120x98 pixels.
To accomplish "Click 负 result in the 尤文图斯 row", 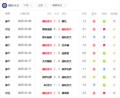I will 94,61.
